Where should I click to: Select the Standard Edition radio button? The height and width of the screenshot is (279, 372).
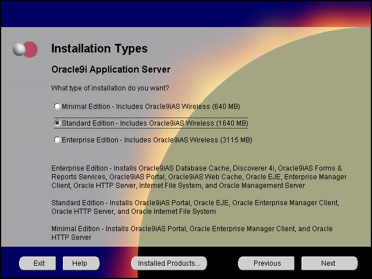click(57, 123)
